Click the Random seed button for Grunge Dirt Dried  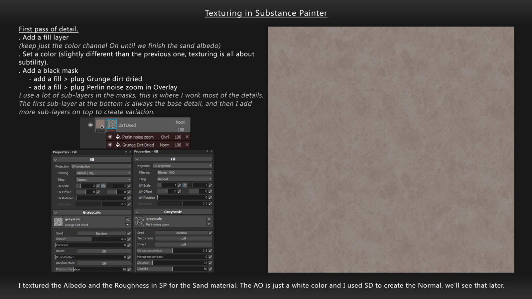click(101, 233)
